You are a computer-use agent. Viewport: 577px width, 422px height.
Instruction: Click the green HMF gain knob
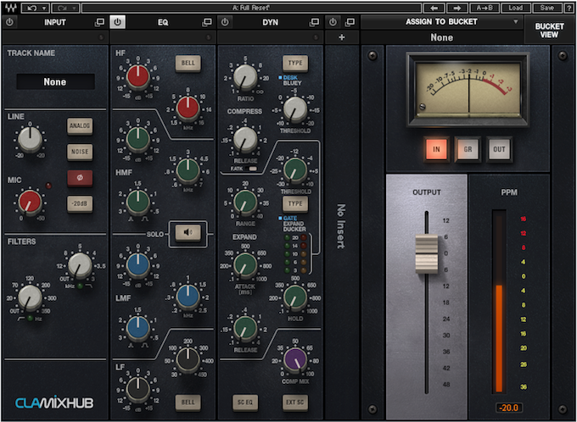tap(138, 139)
